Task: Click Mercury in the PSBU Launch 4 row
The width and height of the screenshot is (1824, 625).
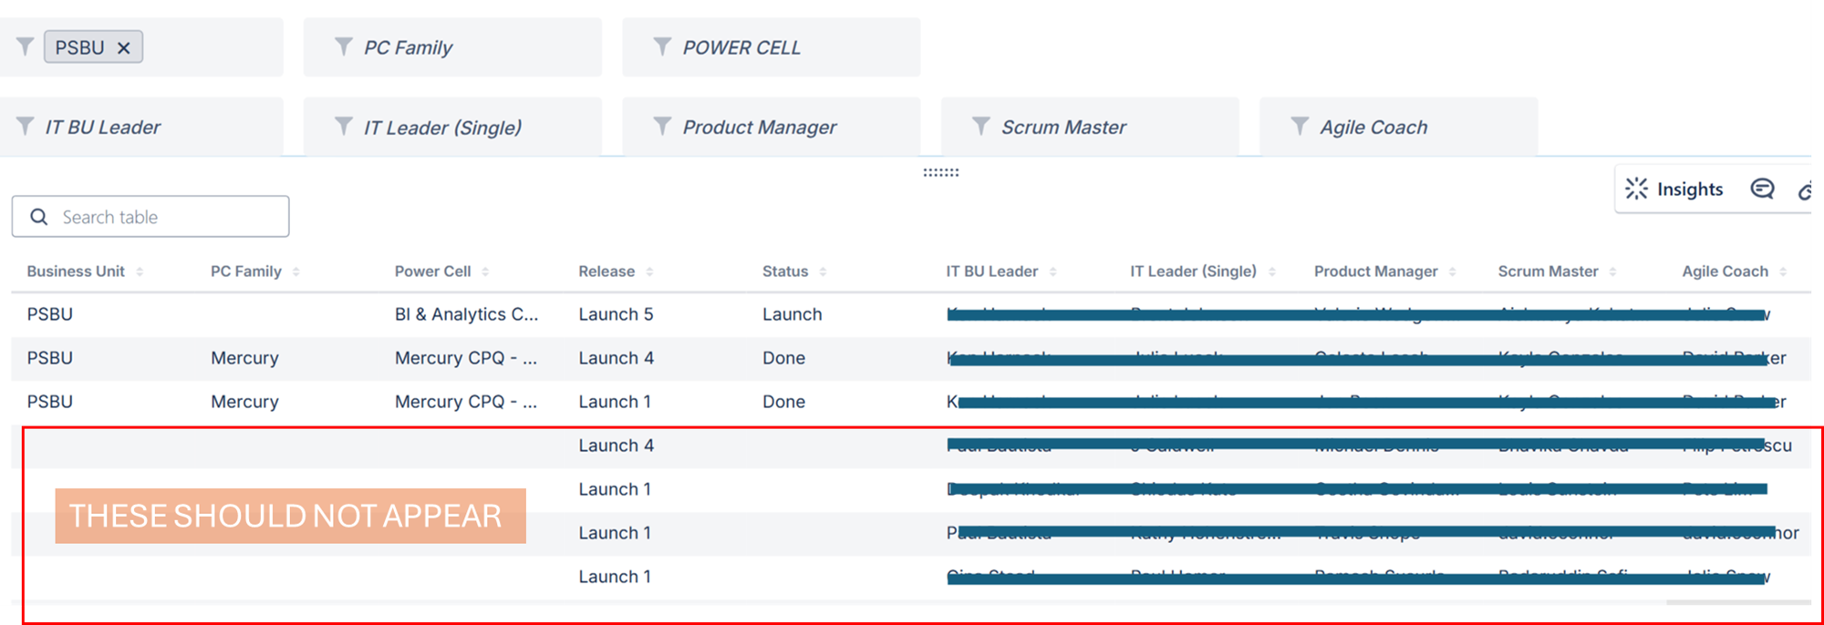Action: point(244,358)
